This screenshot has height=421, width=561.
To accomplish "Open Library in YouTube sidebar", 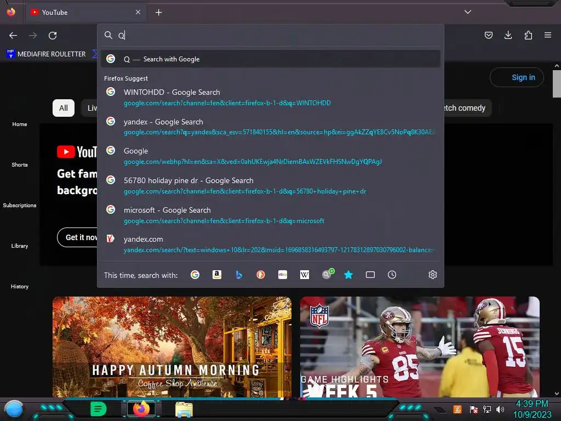I will tap(19, 246).
